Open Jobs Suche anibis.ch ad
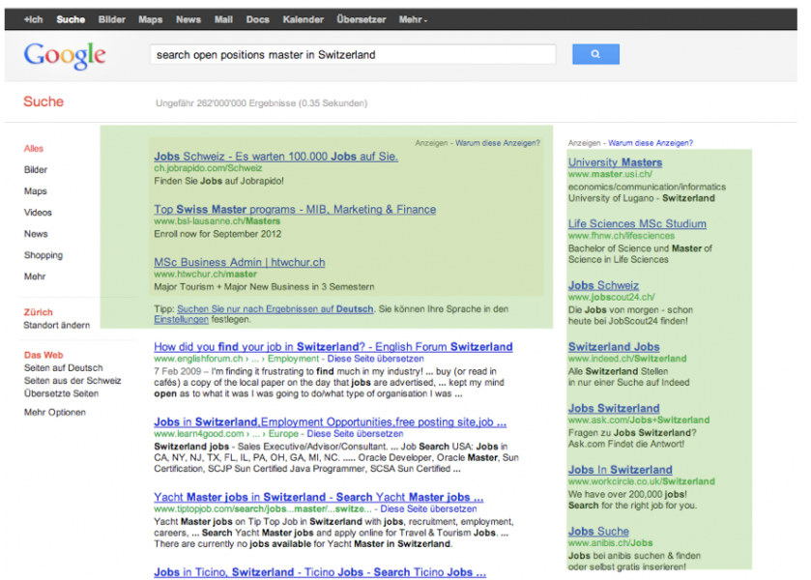 coord(598,532)
